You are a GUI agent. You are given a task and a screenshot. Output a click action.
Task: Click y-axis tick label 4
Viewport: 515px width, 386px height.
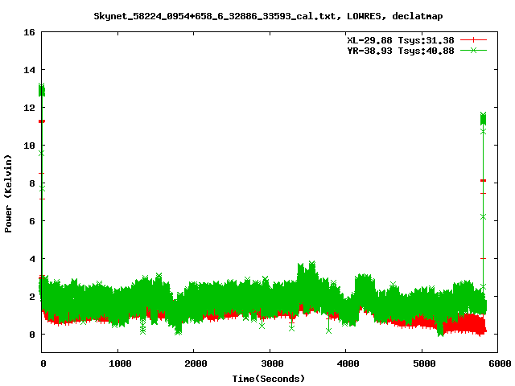(32, 259)
